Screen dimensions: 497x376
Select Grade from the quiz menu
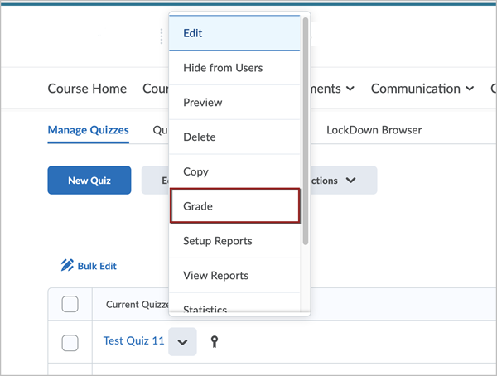coord(234,206)
